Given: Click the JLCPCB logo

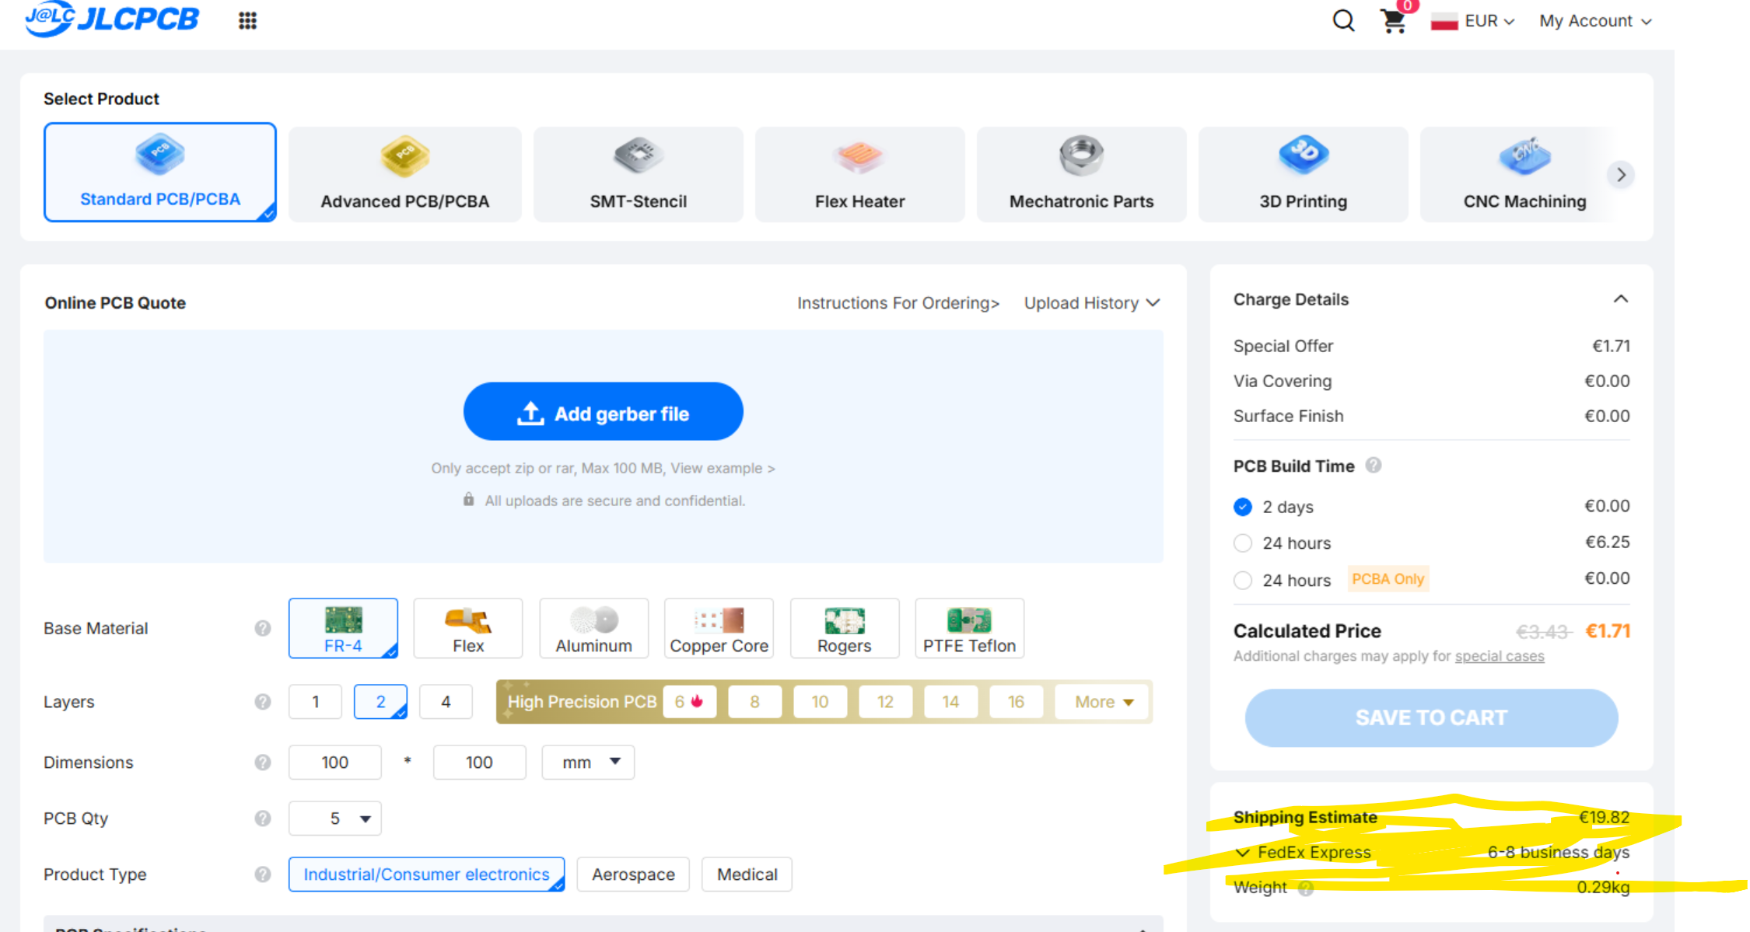Looking at the screenshot, I should click(x=114, y=19).
